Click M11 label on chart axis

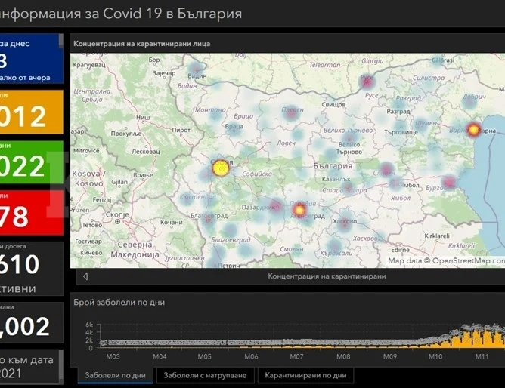[482, 356]
